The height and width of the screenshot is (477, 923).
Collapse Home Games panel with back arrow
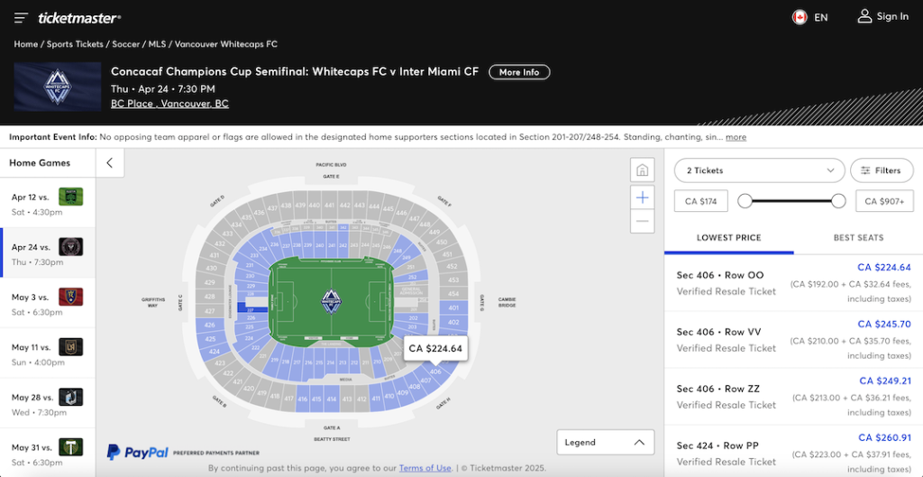[x=109, y=163]
